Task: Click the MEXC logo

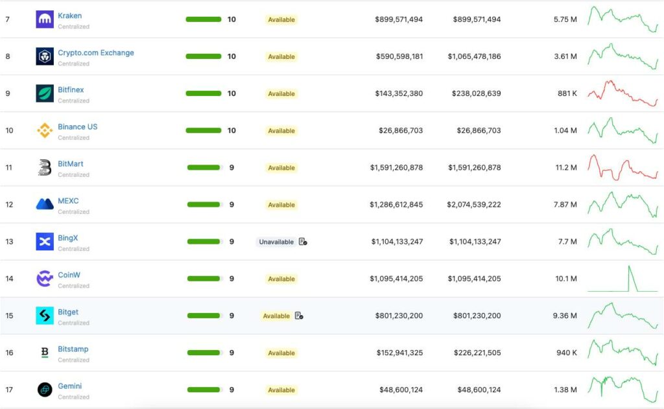Action: [45, 205]
